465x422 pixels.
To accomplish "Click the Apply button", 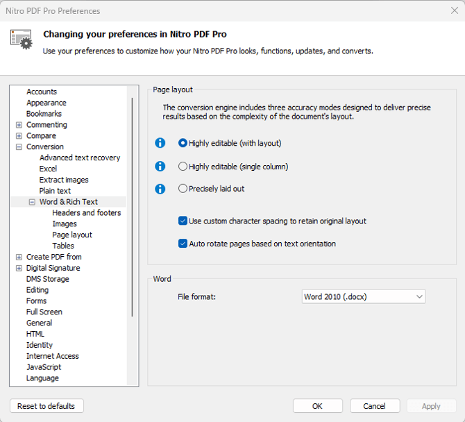I will pos(431,406).
